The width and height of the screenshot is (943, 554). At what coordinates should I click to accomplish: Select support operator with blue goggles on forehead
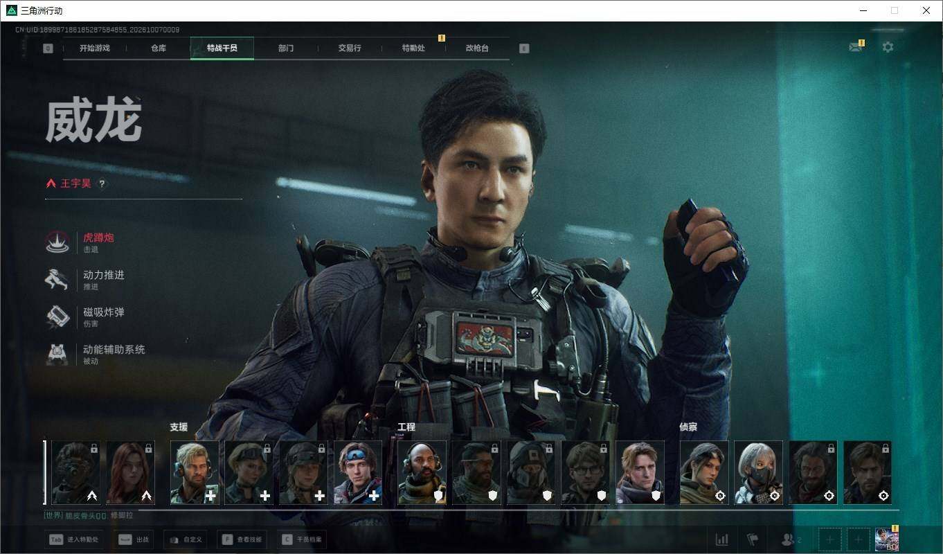tap(358, 472)
